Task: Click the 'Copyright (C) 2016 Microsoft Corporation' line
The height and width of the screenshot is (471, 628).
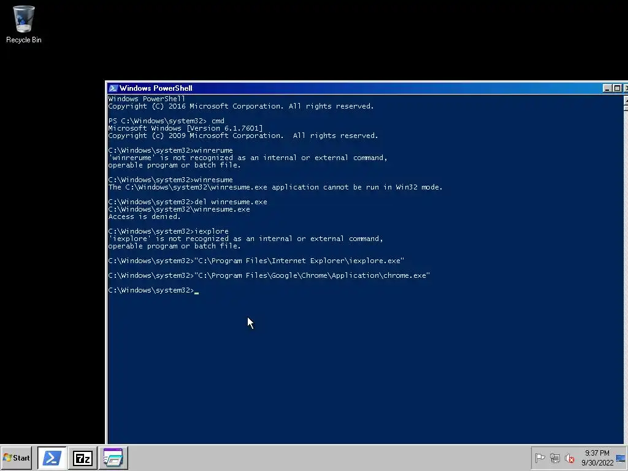Action: [240, 106]
